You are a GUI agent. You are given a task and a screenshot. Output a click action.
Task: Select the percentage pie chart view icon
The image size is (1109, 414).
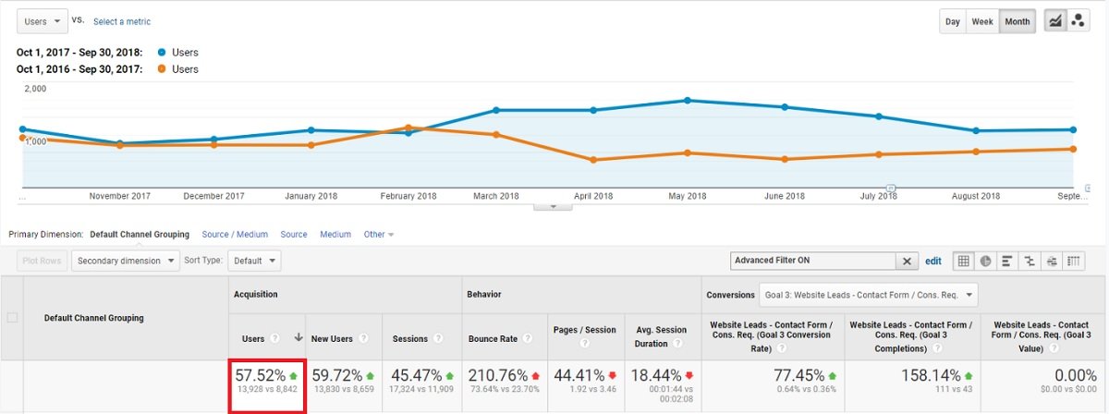(985, 262)
